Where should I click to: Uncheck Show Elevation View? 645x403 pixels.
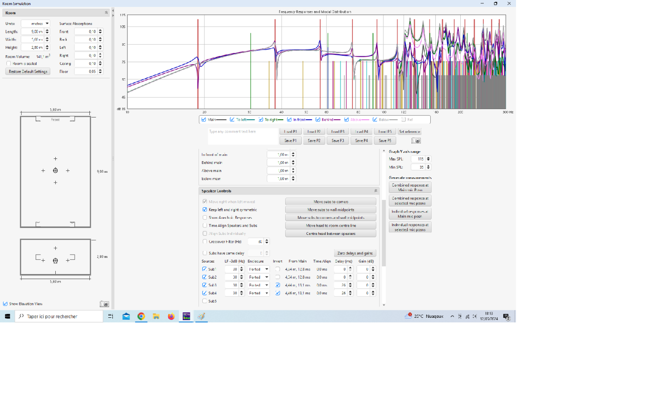click(5, 304)
